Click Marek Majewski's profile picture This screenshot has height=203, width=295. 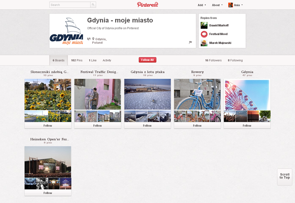pyautogui.click(x=204, y=43)
